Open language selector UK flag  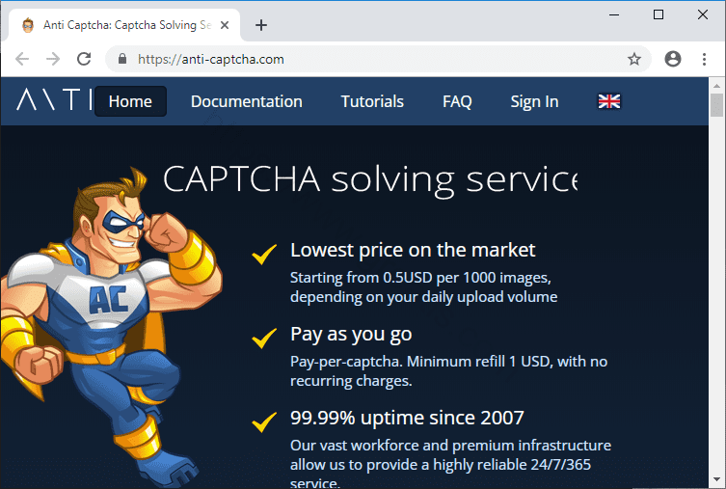[x=609, y=101]
